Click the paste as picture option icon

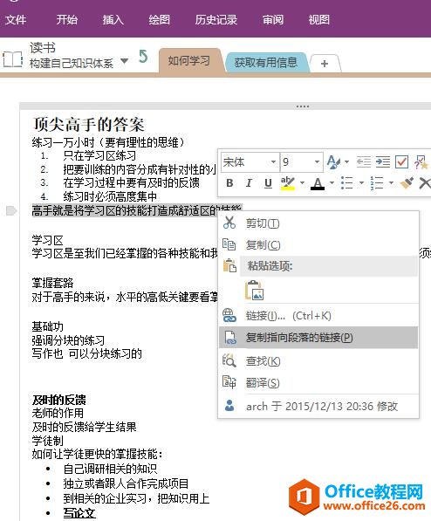[x=255, y=291]
